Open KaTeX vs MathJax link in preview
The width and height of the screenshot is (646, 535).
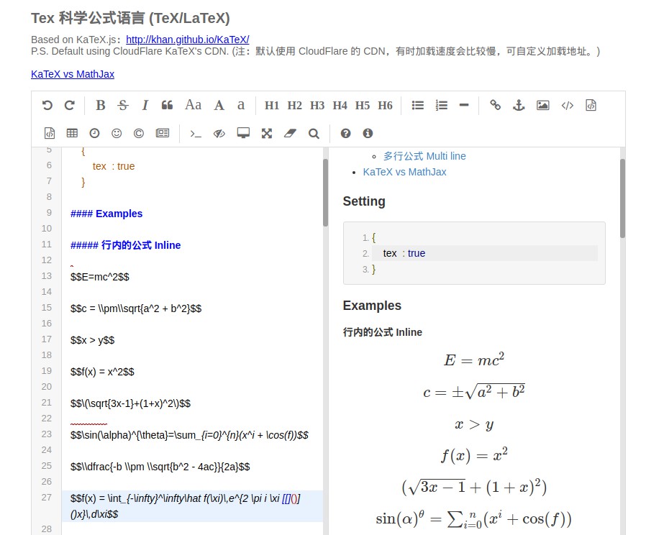click(x=404, y=172)
